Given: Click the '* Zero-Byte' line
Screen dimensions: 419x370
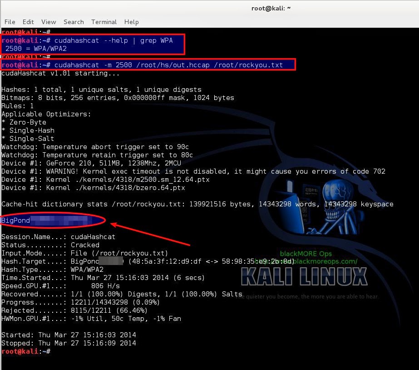Looking at the screenshot, I should pos(24,123).
